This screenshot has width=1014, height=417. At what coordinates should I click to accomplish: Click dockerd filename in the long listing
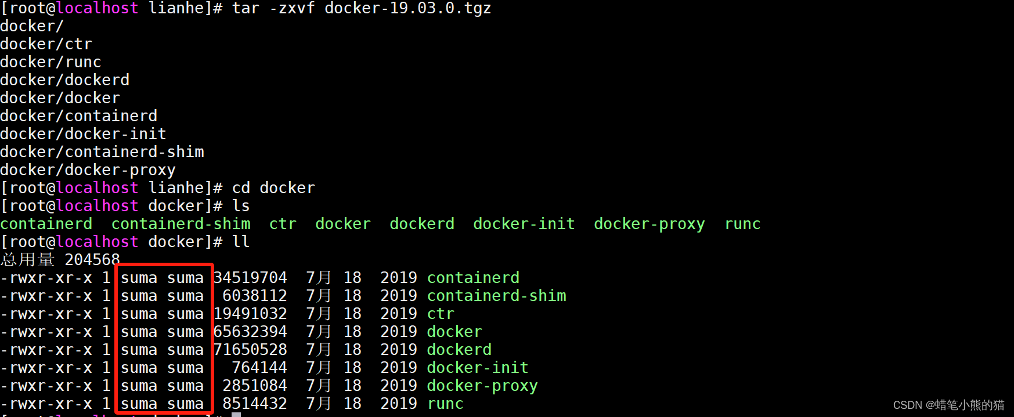459,350
